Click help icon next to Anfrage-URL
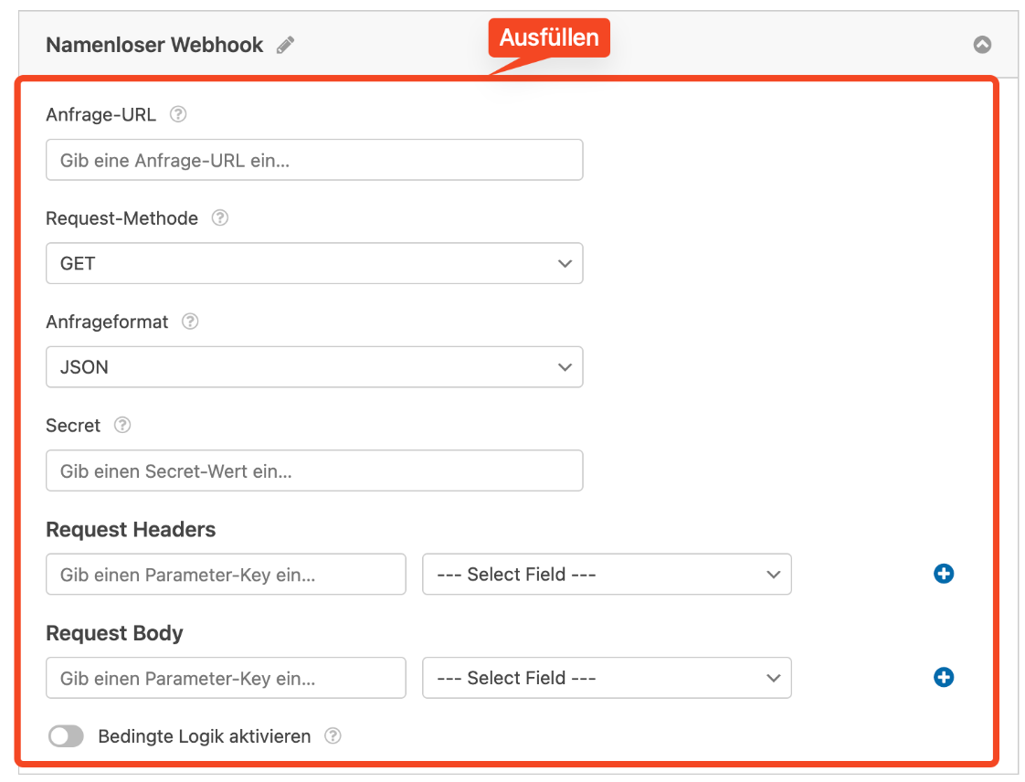This screenshot has width=1025, height=782. pos(178,115)
